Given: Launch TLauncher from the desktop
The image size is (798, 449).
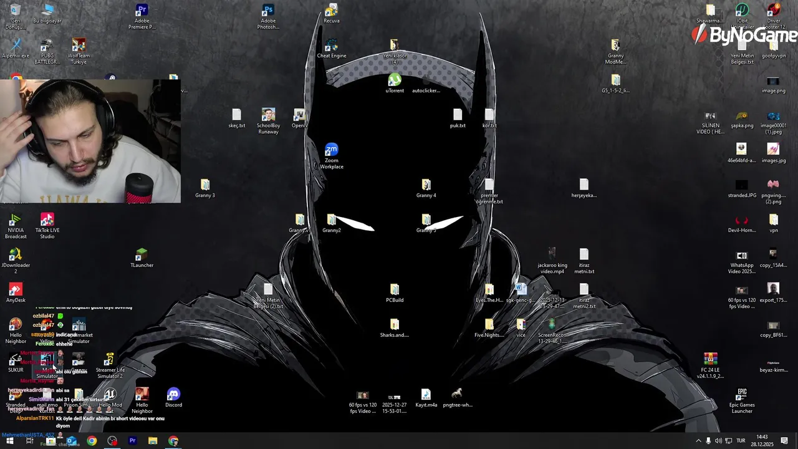Looking at the screenshot, I should 142,258.
